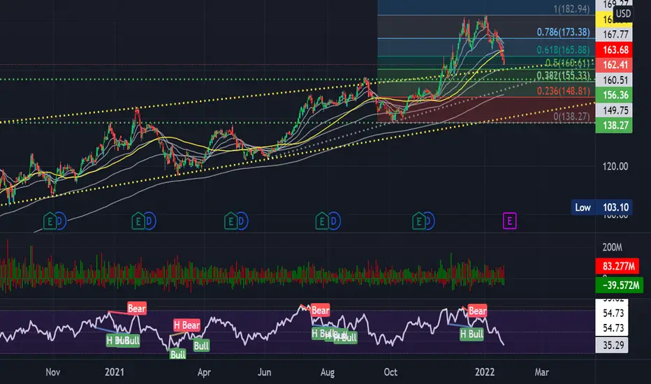Screen dimensions: 651x384
Task: Click the 149.75 price axis label
Action: point(614,110)
